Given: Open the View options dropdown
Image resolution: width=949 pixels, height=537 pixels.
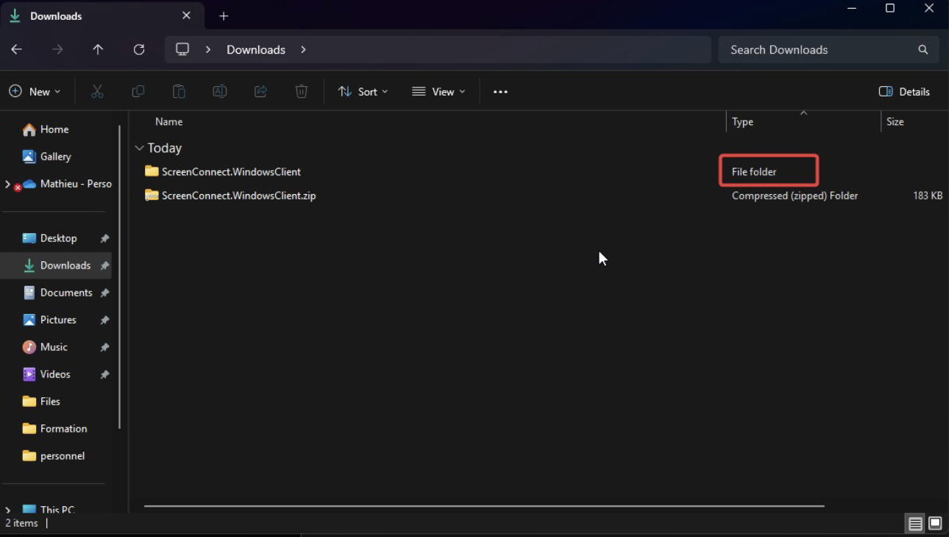Looking at the screenshot, I should pyautogui.click(x=438, y=91).
